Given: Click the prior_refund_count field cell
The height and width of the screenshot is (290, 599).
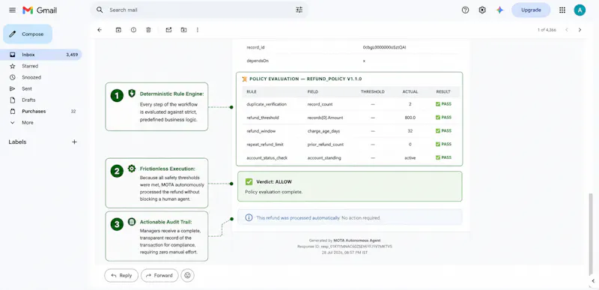Looking at the screenshot, I should click(326, 145).
